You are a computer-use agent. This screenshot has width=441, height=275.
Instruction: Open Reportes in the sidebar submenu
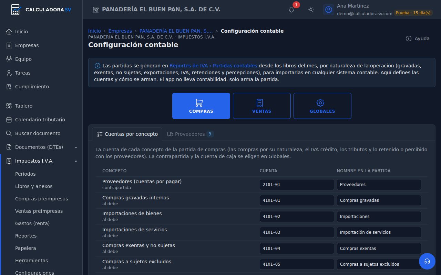tap(26, 236)
